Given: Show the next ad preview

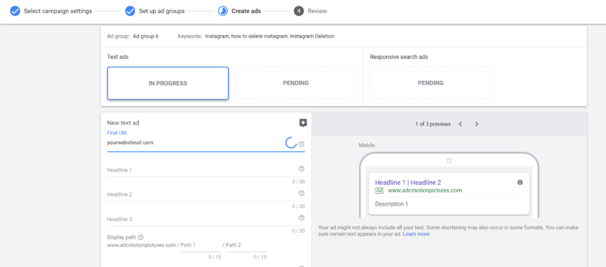Looking at the screenshot, I should pos(477,124).
